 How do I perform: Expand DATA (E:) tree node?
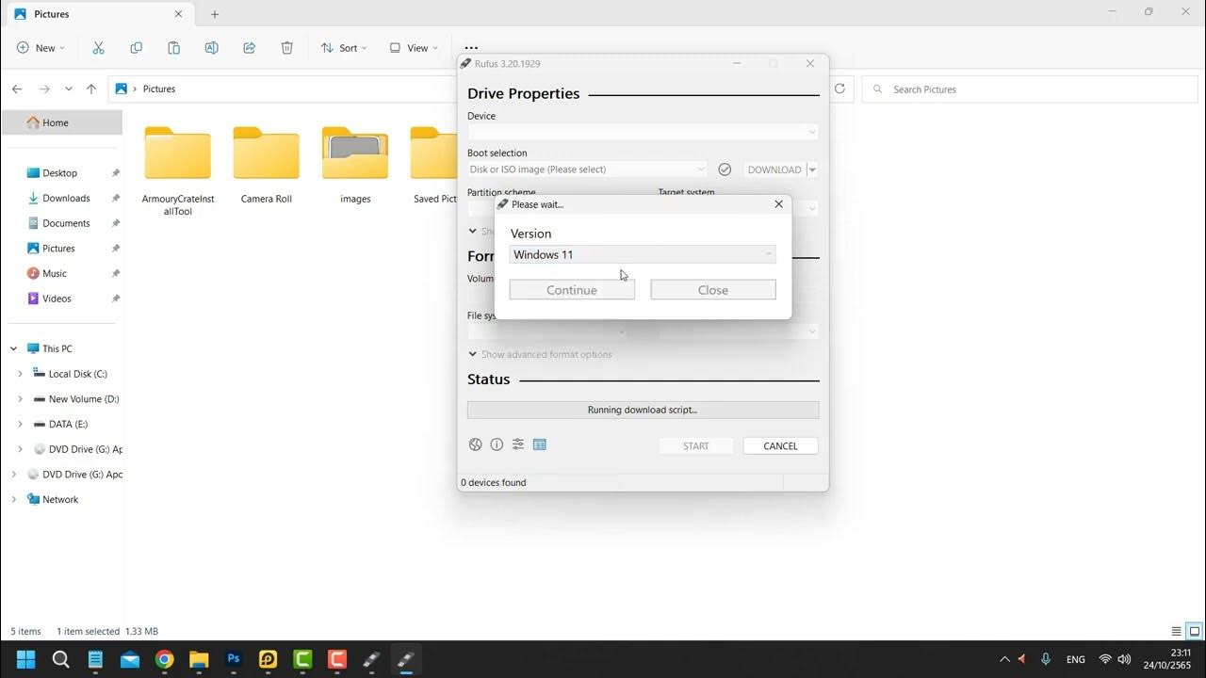pos(20,424)
